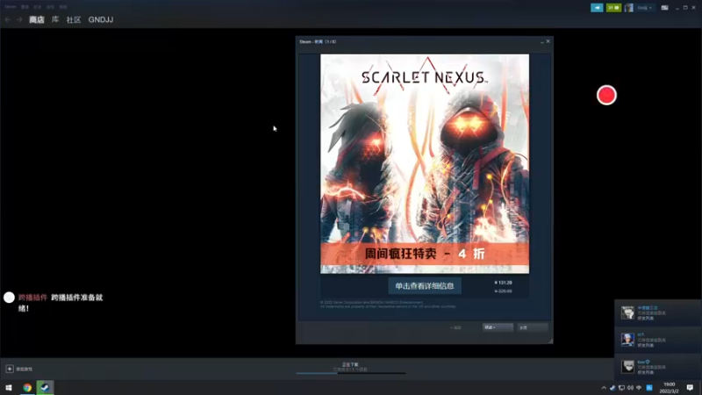Screen dimensions: 702x395
Task: Click the ¥131.20 sale price
Action: [x=503, y=283]
